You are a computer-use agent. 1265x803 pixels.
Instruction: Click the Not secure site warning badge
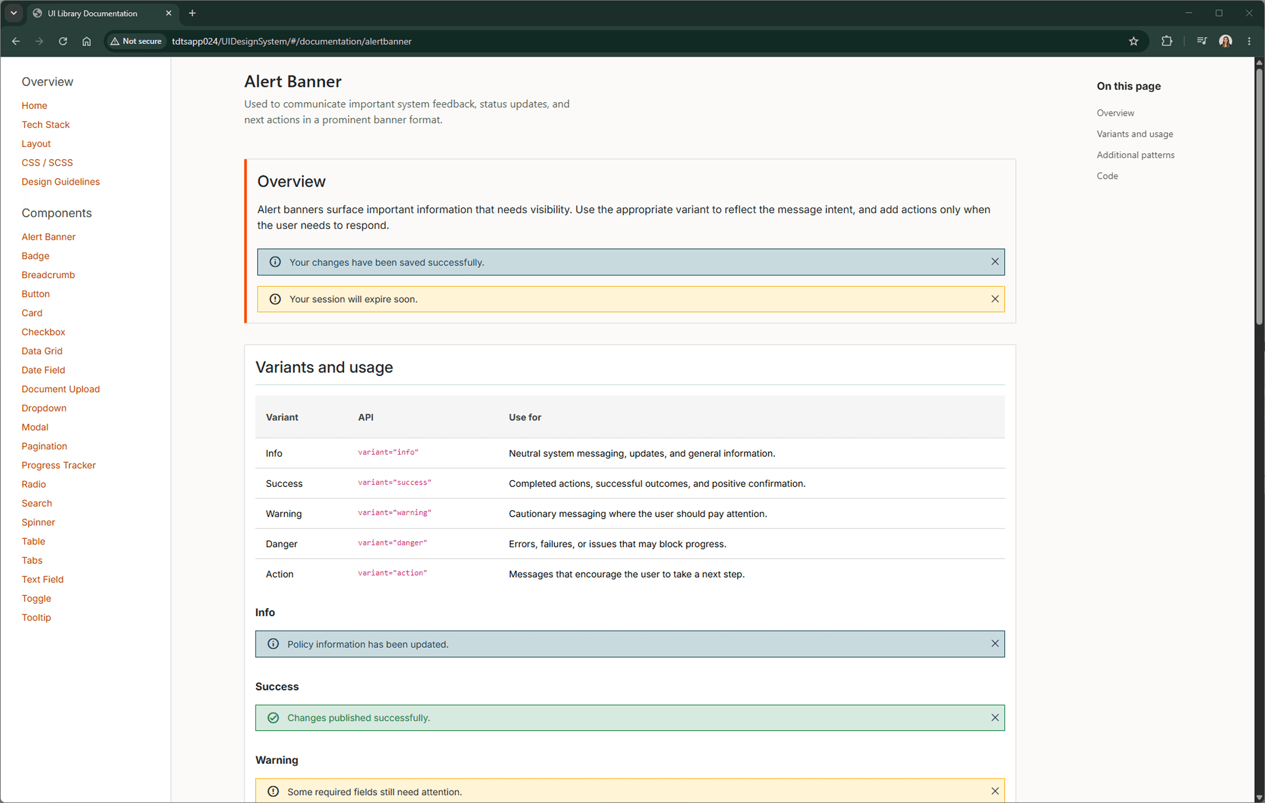[x=136, y=41]
